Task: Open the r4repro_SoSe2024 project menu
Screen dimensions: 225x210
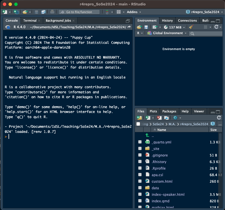Action: [x=205, y=12]
